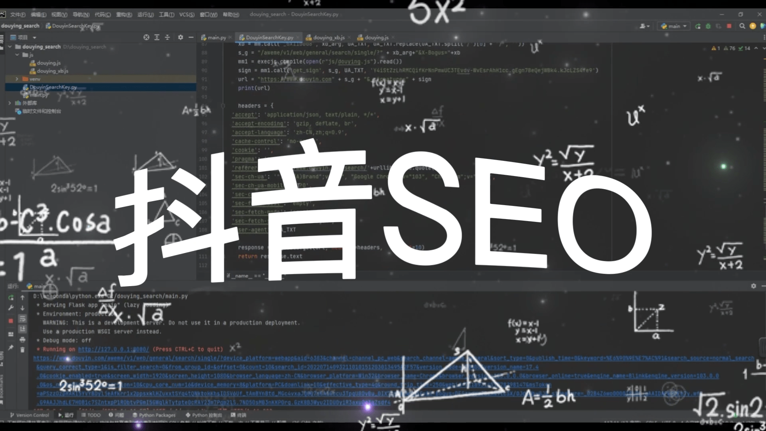766x431 pixels.
Task: Click the trash clear-all icon in Run panel
Action: tap(22, 350)
